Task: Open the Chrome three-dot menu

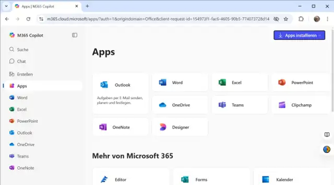Action: 327,19
